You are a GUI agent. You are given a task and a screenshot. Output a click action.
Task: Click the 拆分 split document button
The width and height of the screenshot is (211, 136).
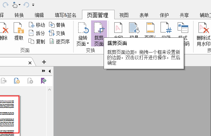(37, 33)
